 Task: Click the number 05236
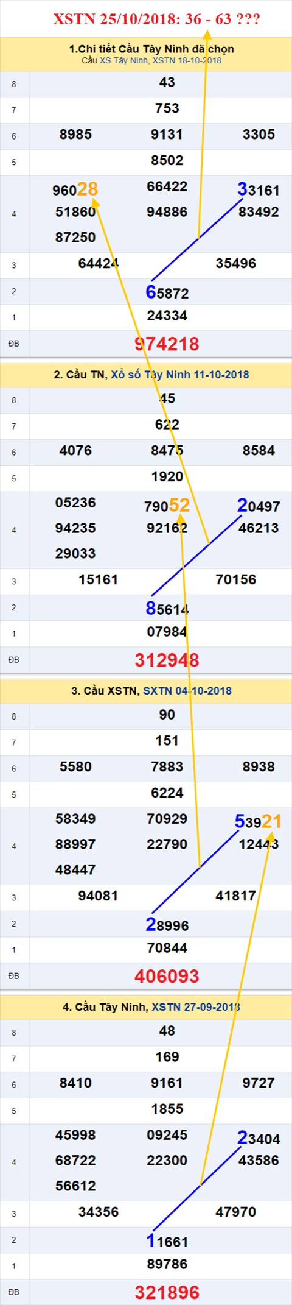75,503
